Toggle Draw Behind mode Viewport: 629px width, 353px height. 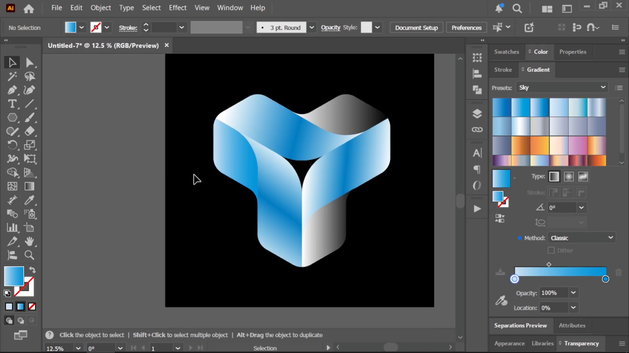tap(20, 321)
